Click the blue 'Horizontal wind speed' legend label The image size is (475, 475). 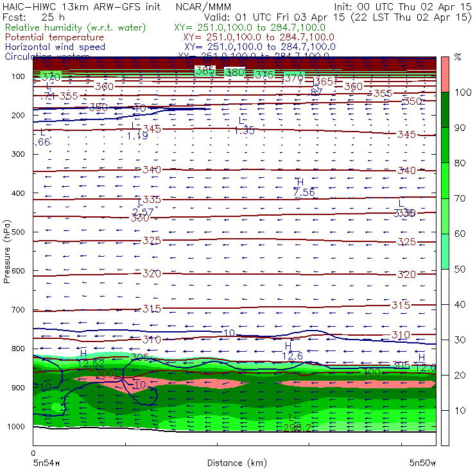55,47
